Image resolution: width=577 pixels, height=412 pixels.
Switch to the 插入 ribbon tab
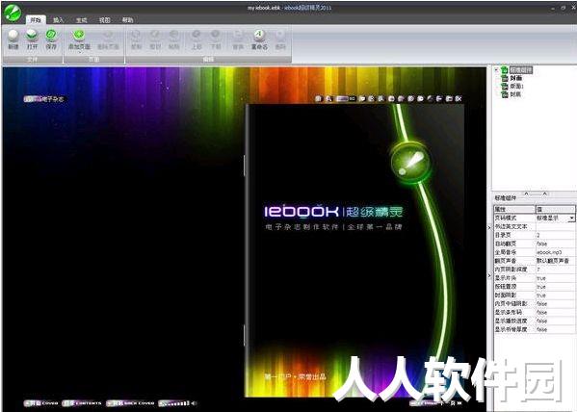tap(58, 20)
